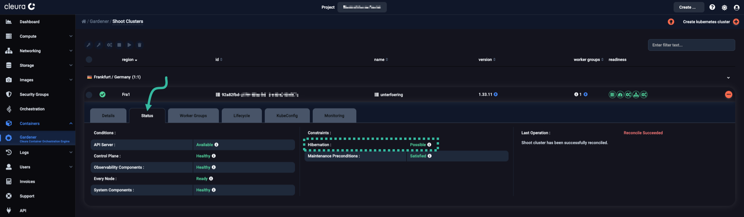Switch to the Details tab
This screenshot has height=217, width=744.
108,115
